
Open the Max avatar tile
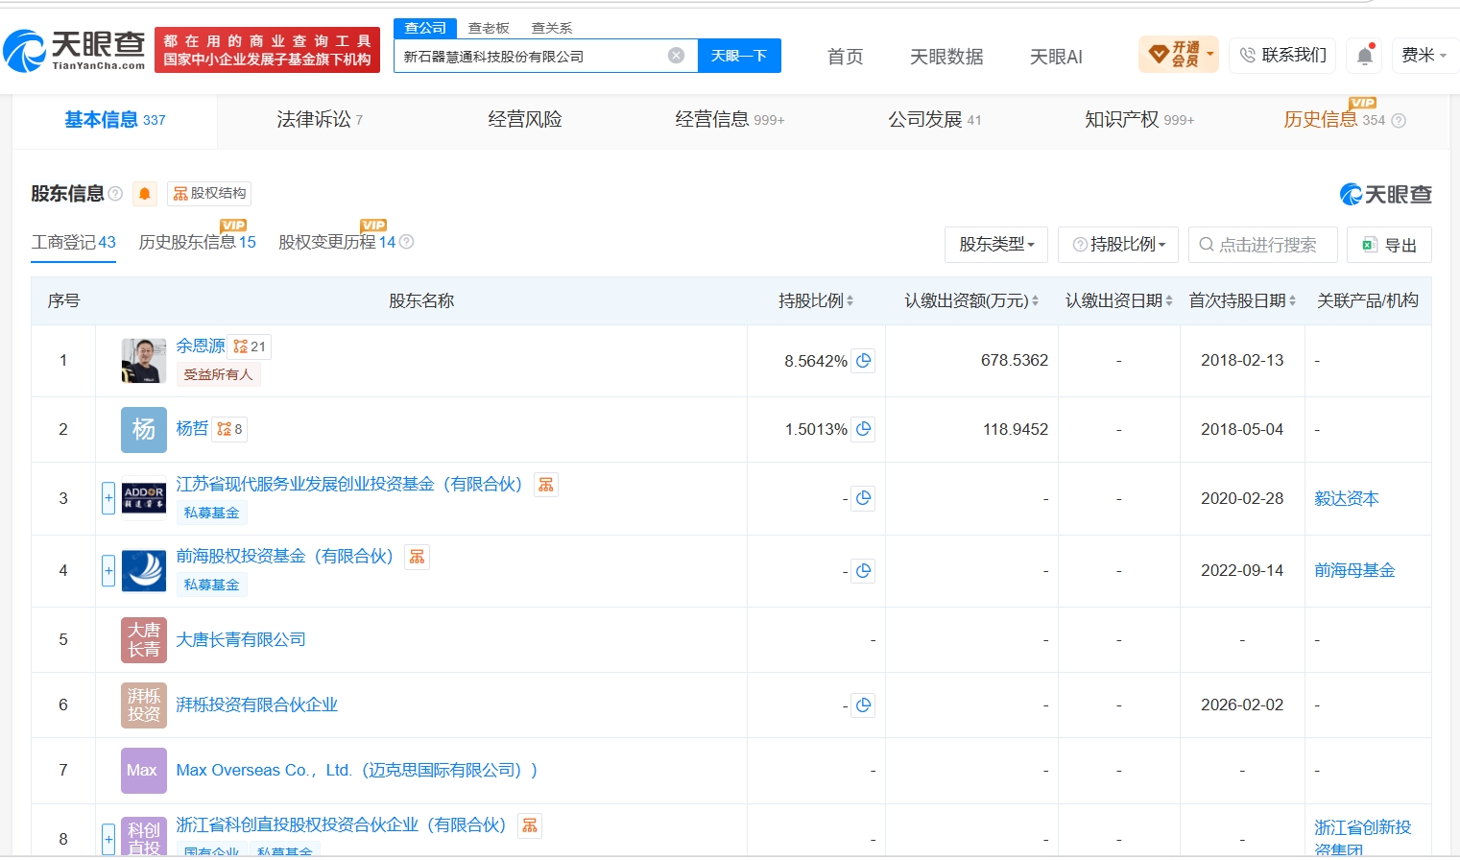coord(144,771)
